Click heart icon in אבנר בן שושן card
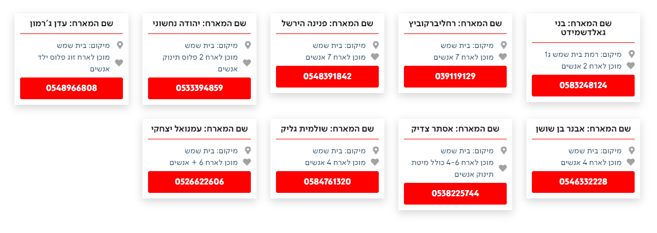Screen dimensions: 657x233 [x=632, y=162]
